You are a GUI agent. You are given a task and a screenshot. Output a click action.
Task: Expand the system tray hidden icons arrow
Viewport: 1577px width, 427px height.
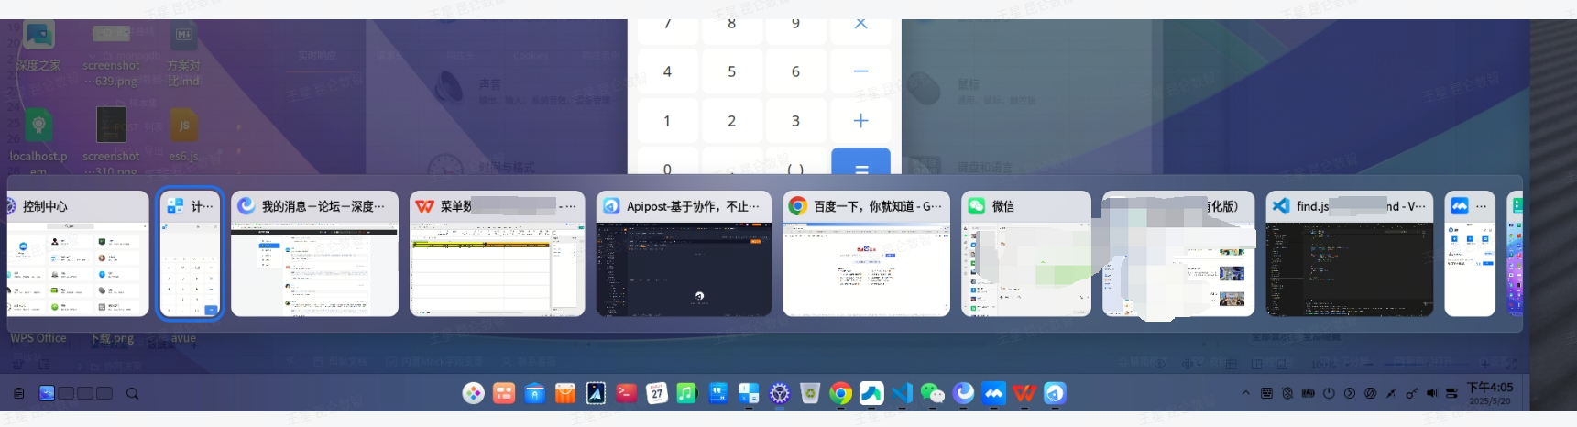coord(1245,393)
